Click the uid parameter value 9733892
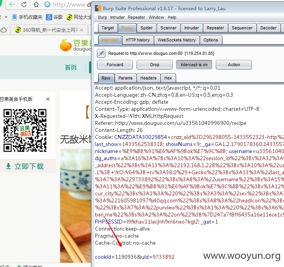The image size is (284, 267). tap(164, 257)
